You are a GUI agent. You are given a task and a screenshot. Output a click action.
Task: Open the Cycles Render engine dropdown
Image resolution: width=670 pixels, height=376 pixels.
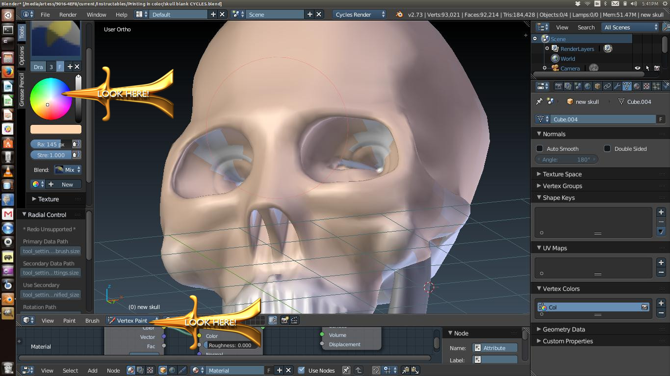[360, 14]
